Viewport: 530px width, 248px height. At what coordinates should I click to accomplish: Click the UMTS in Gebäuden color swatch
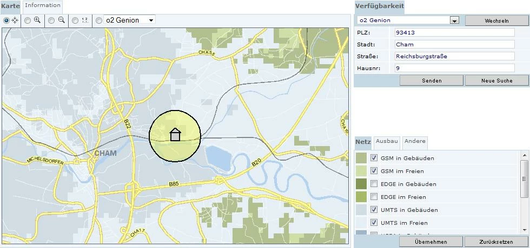361,210
